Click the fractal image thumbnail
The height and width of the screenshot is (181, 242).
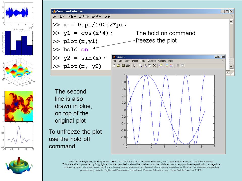[x=19, y=106]
